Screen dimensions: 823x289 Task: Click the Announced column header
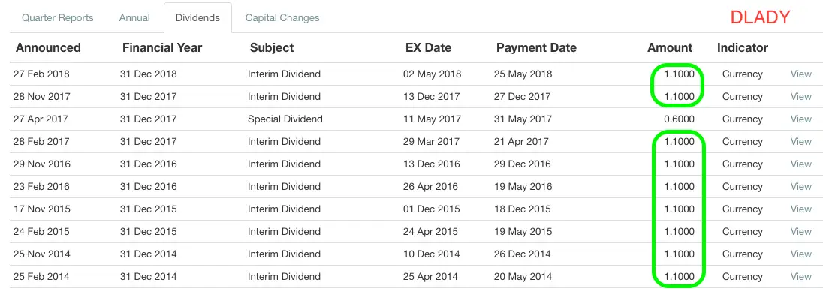coord(48,48)
